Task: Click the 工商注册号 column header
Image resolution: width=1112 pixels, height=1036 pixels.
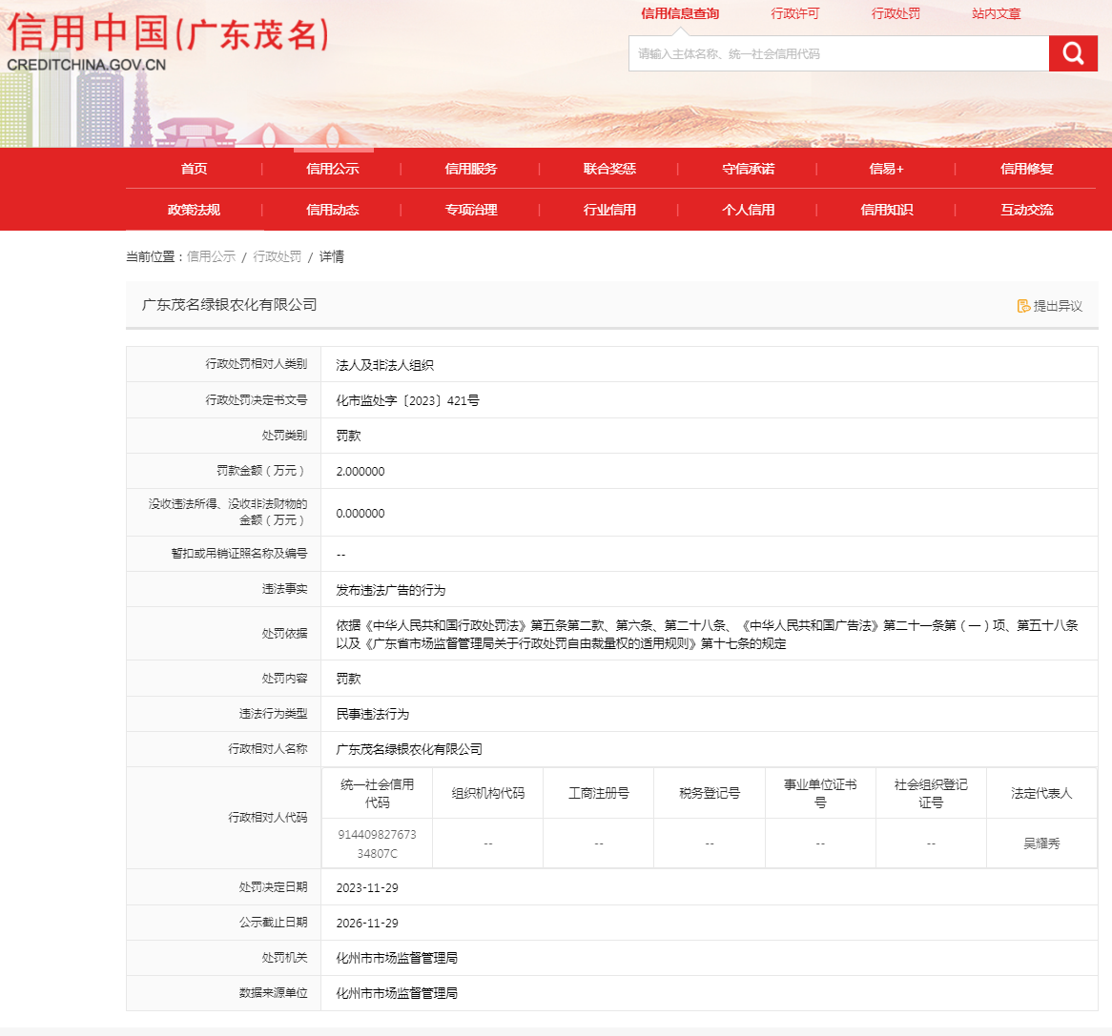Action: tap(599, 793)
